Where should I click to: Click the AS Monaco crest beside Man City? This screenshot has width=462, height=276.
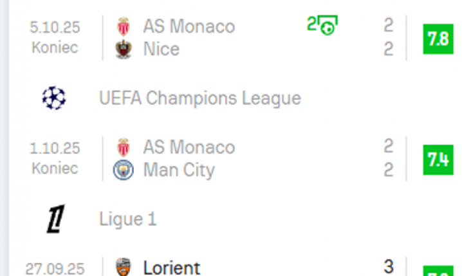123,147
